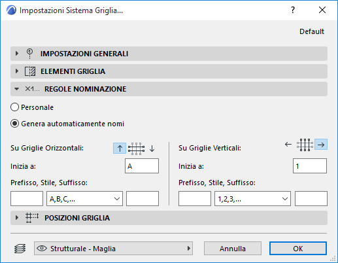Image resolution: width=338 pixels, height=263 pixels.
Task: Open the A,B,C style dropdown
Action: 84,199
